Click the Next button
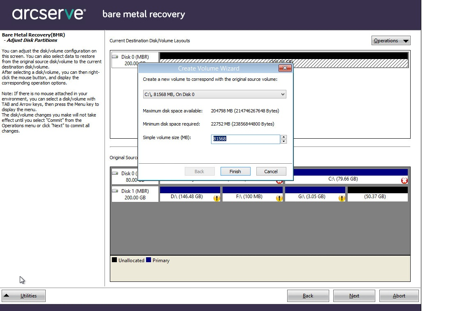Viewport: 474px width, 311px height. pos(354,296)
